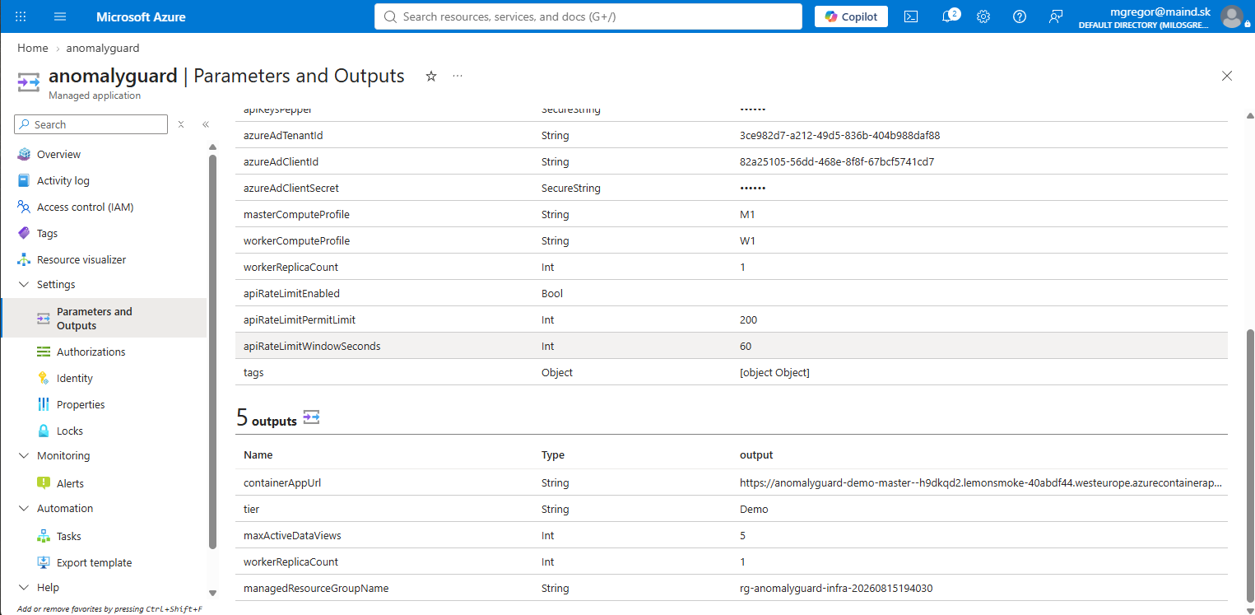Open Tags in the sidebar
The height and width of the screenshot is (615, 1255).
[x=47, y=233]
